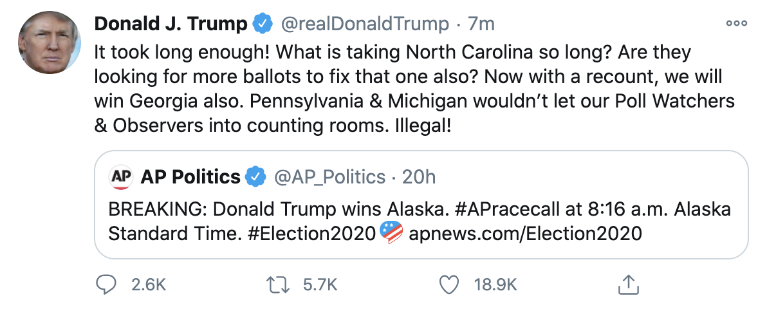Click the Donald J. Trump display name
This screenshot has height=309, width=767.
tap(171, 24)
